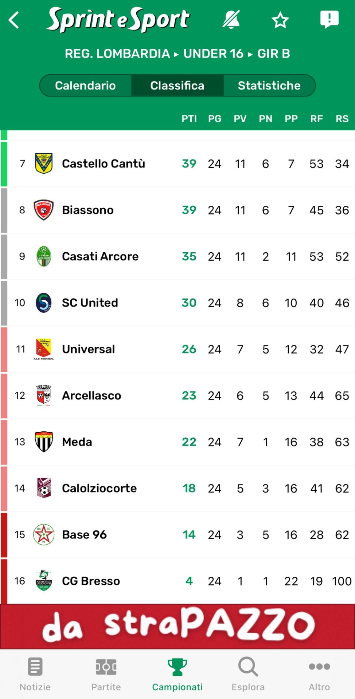Switch to the Calendario tab
The height and width of the screenshot is (699, 355).
(x=85, y=86)
